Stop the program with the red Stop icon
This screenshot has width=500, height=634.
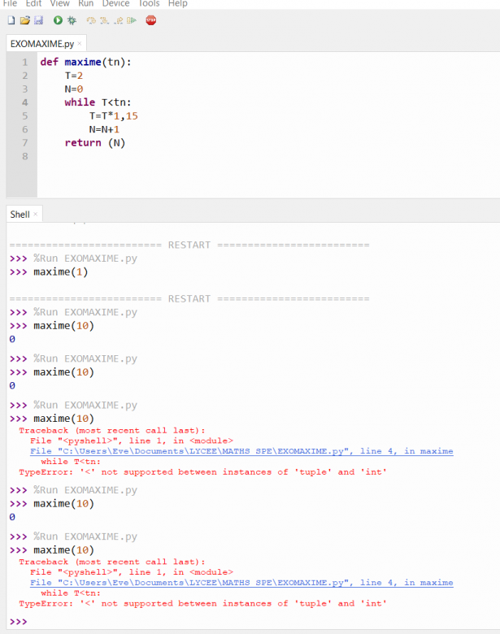pyautogui.click(x=150, y=20)
